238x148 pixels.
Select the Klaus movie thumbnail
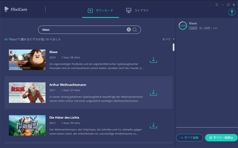pos(27,60)
